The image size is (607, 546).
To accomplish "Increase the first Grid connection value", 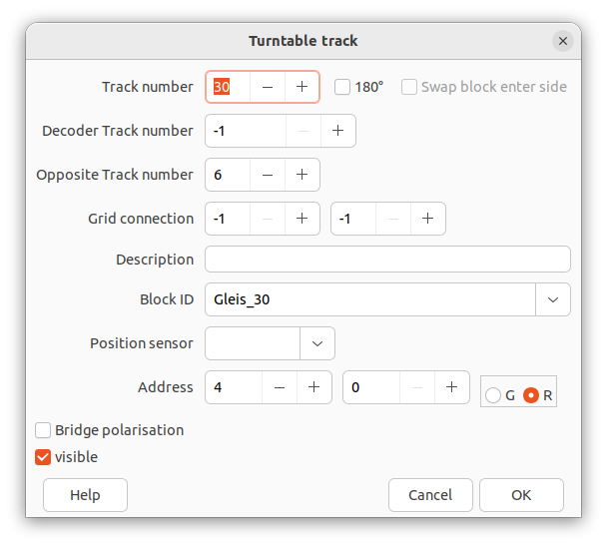I will 302,219.
